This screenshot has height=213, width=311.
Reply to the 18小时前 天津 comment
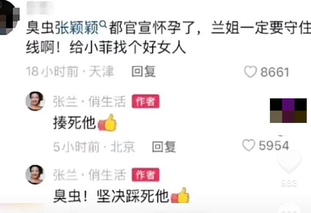tap(144, 72)
